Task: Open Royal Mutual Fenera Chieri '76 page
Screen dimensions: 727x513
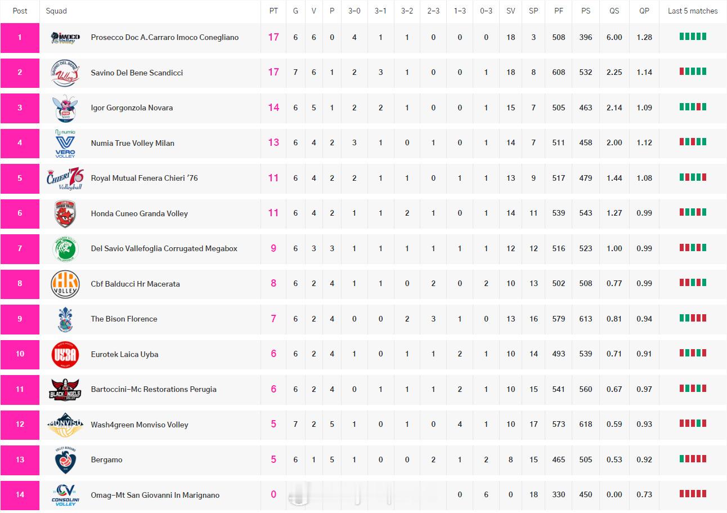Action: 145,178
